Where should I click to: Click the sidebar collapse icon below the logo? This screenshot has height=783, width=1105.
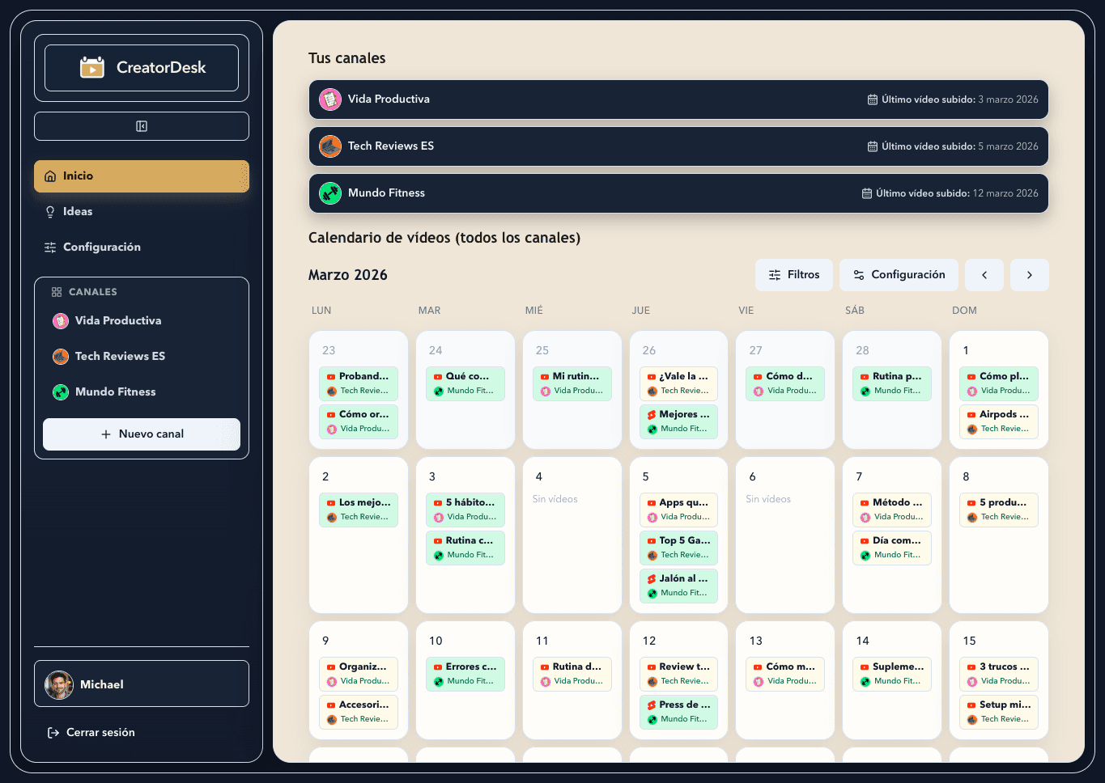click(x=141, y=126)
